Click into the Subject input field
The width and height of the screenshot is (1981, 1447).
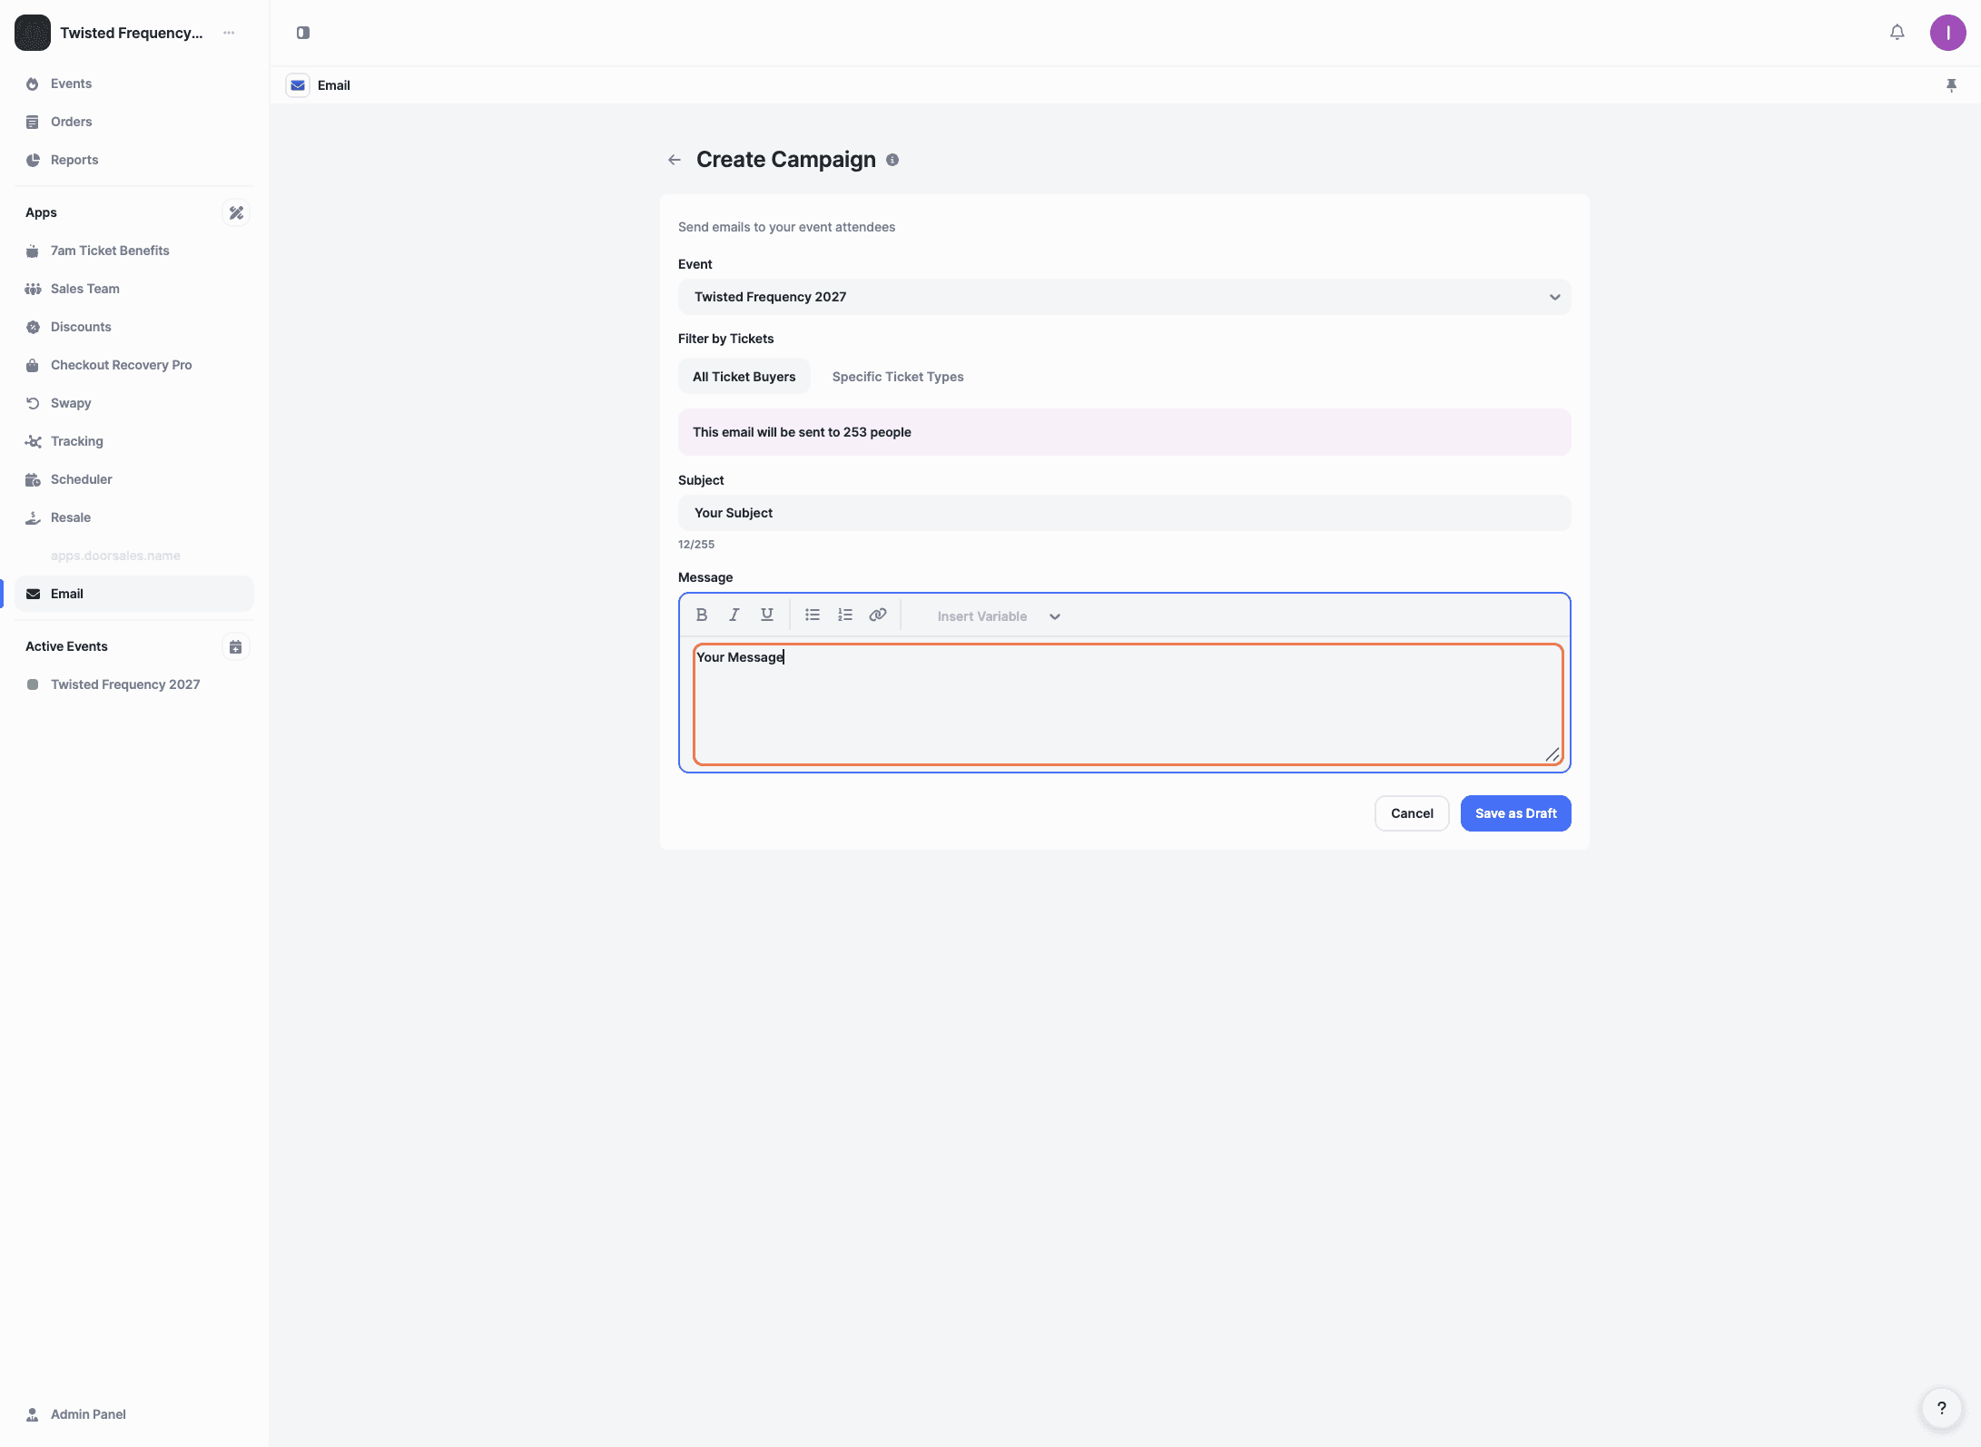click(1123, 513)
